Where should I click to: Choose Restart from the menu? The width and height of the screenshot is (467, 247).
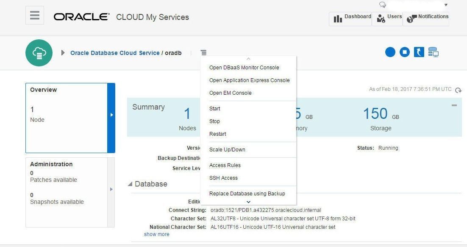217,134
